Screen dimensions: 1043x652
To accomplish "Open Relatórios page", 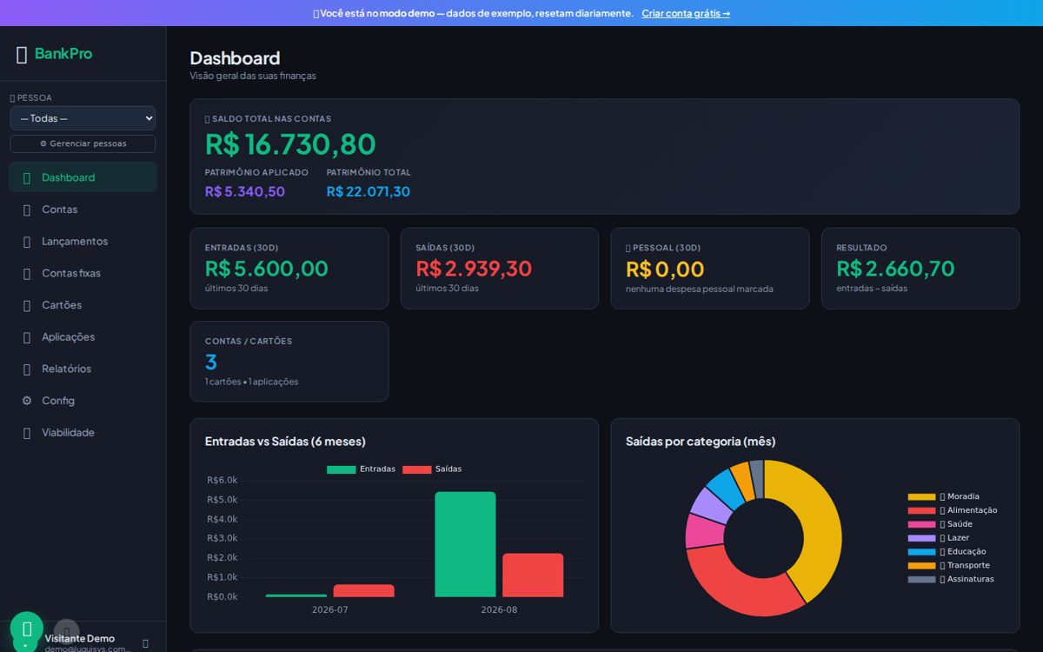I will pos(83,369).
